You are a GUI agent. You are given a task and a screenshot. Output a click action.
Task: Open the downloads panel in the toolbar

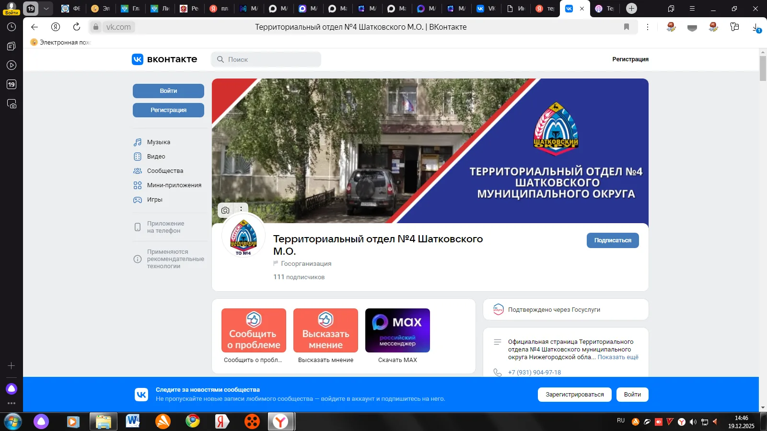756,28
